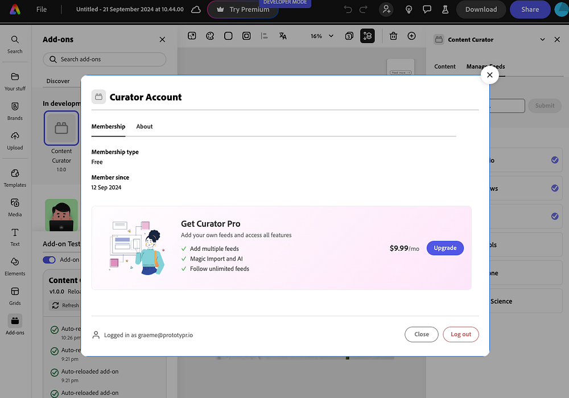Open the theme color palette icon
Image resolution: width=569 pixels, height=398 pixels.
click(x=210, y=36)
